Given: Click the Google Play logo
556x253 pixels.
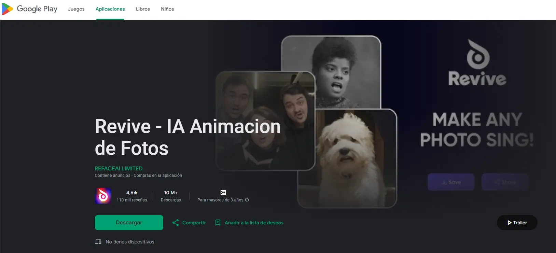Looking at the screenshot, I should pyautogui.click(x=30, y=9).
